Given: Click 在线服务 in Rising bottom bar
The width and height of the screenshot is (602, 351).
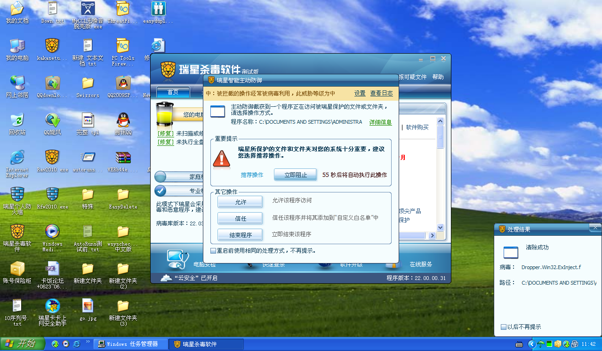Looking at the screenshot, I should click(421, 264).
